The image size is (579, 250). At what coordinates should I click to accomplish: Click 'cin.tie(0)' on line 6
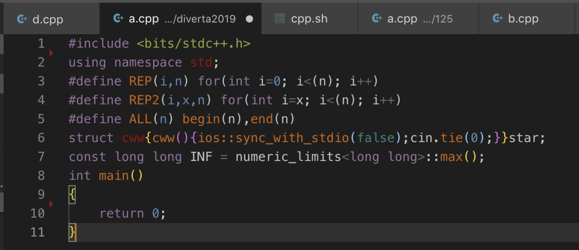coord(447,138)
